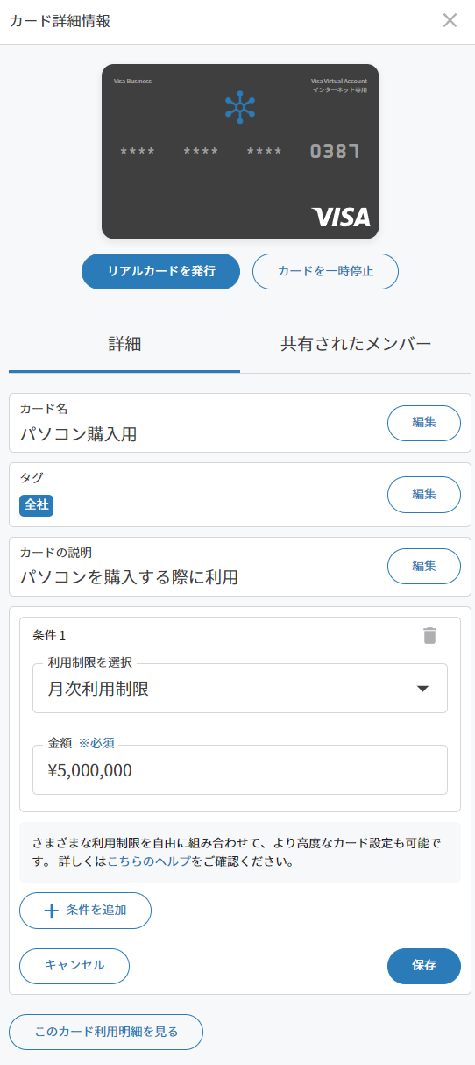Expand the 月次利用制限 dropdown arrow
The height and width of the screenshot is (1065, 475).
[x=422, y=689]
